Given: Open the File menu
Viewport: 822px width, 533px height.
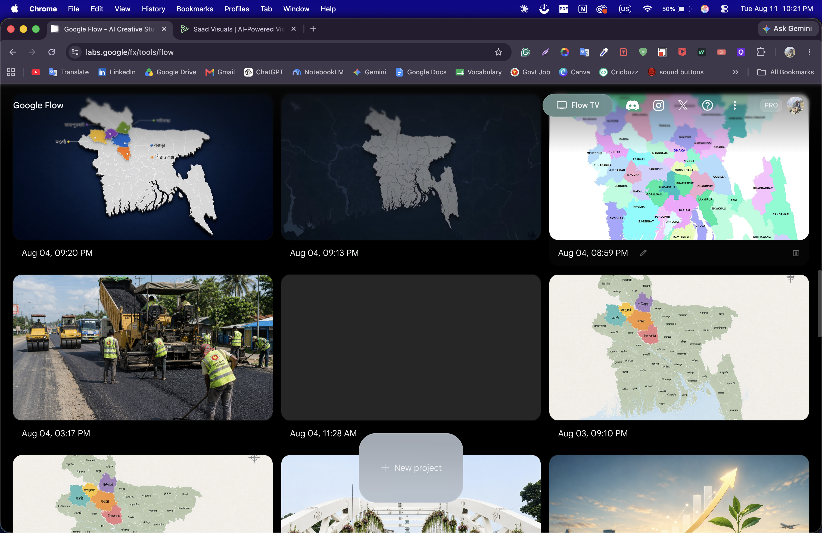Looking at the screenshot, I should tap(73, 9).
